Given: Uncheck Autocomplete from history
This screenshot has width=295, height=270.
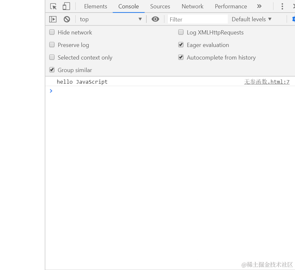Looking at the screenshot, I should click(x=181, y=57).
